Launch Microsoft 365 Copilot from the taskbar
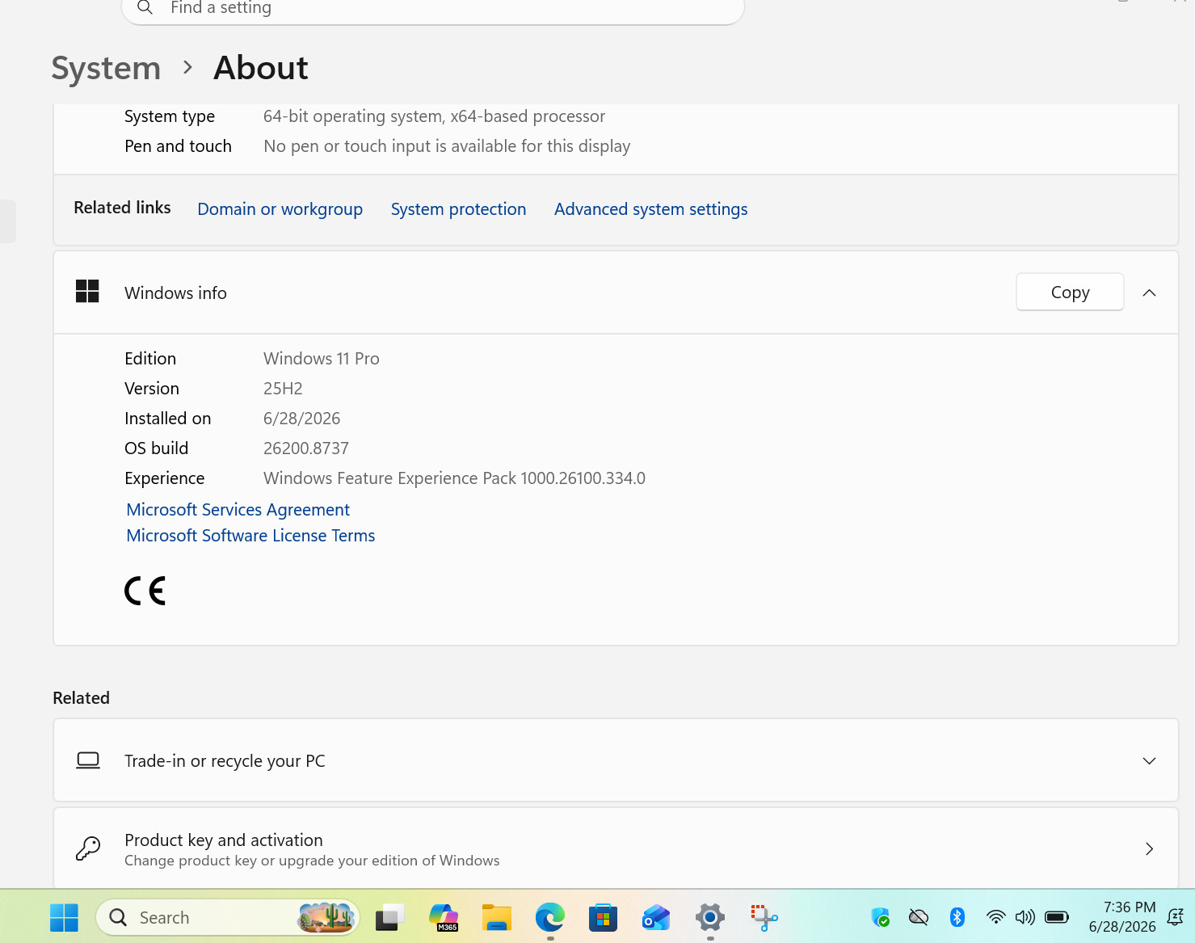The width and height of the screenshot is (1195, 943). pyautogui.click(x=444, y=917)
